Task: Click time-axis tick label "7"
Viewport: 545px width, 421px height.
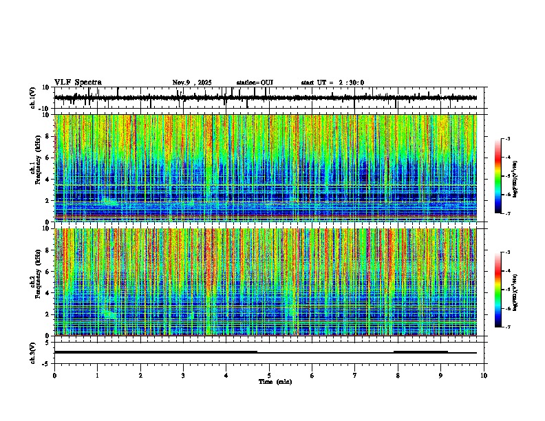Action: pos(355,376)
